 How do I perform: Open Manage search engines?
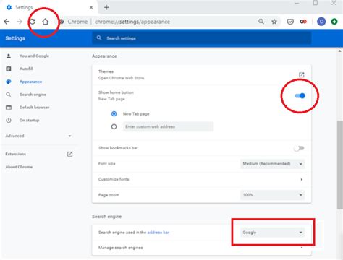pyautogui.click(x=201, y=248)
